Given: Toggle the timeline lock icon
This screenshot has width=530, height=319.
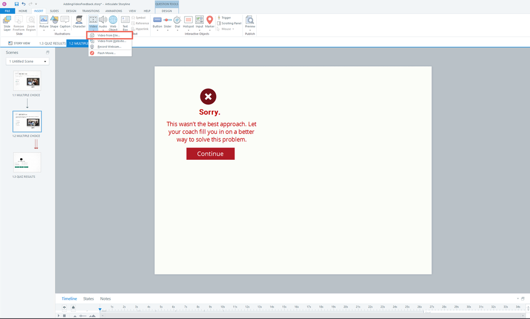Looking at the screenshot, I should pos(73,307).
